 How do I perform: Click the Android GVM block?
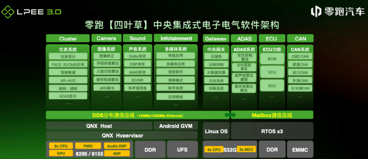(176, 126)
